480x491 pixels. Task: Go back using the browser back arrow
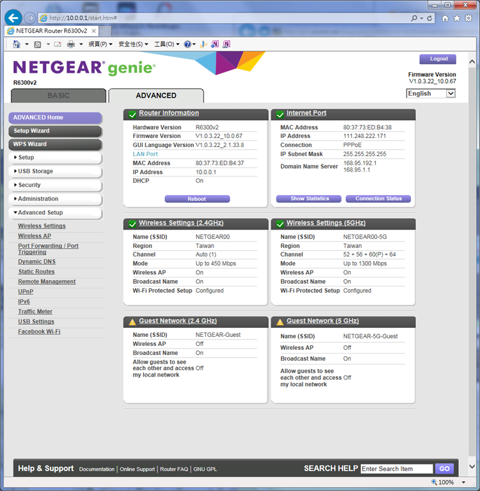click(13, 18)
